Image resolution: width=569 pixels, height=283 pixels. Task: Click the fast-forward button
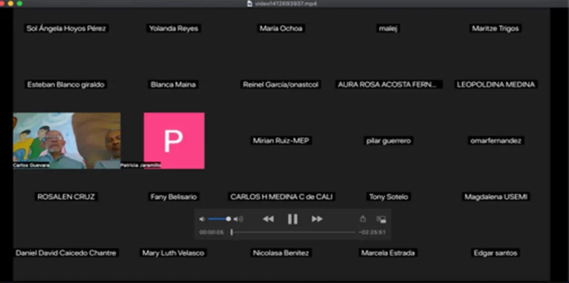pos(317,219)
